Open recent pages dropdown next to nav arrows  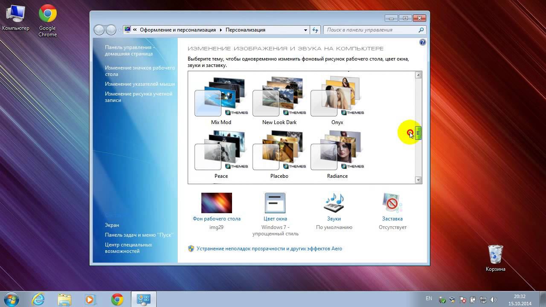point(119,30)
